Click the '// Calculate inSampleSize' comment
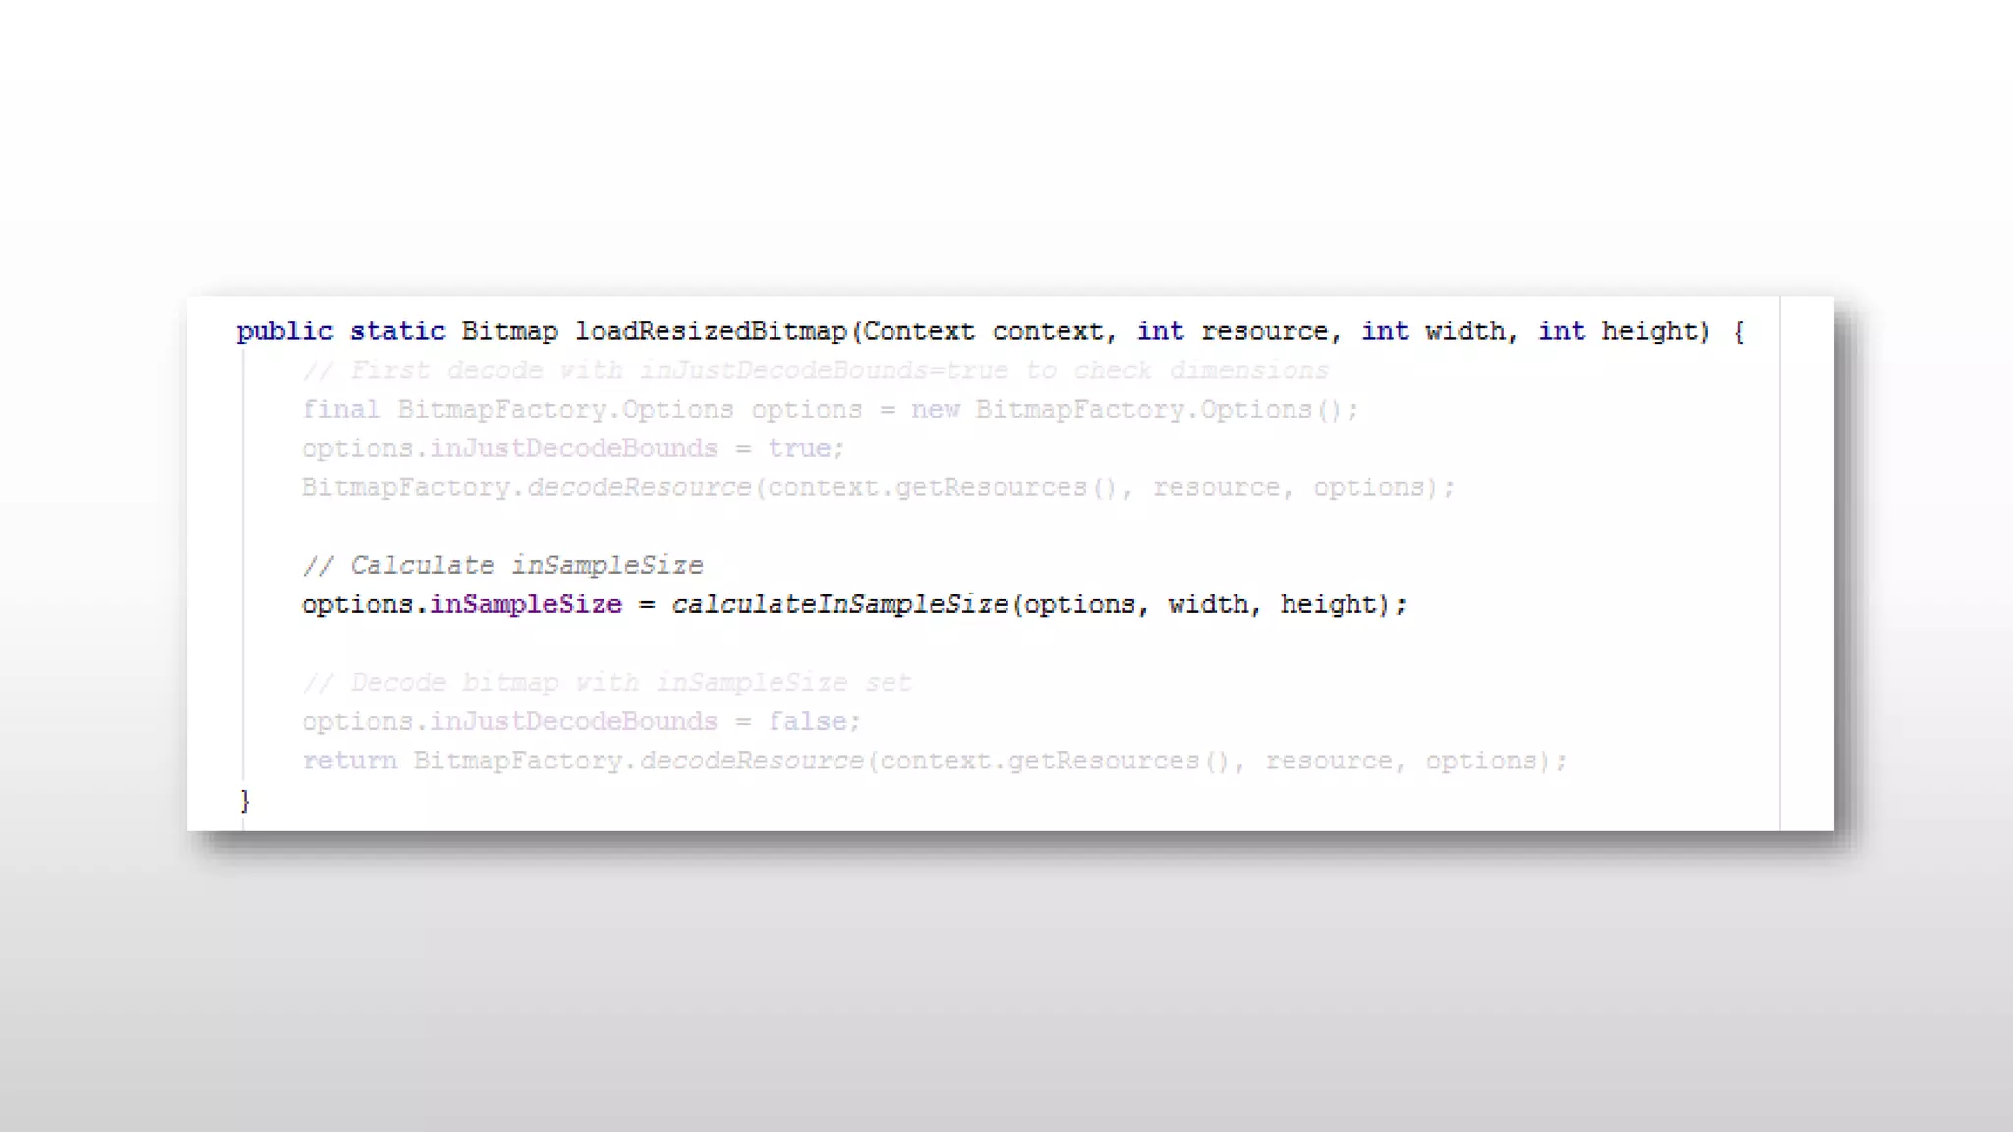Screen dimensions: 2013x1132 tap(502, 566)
